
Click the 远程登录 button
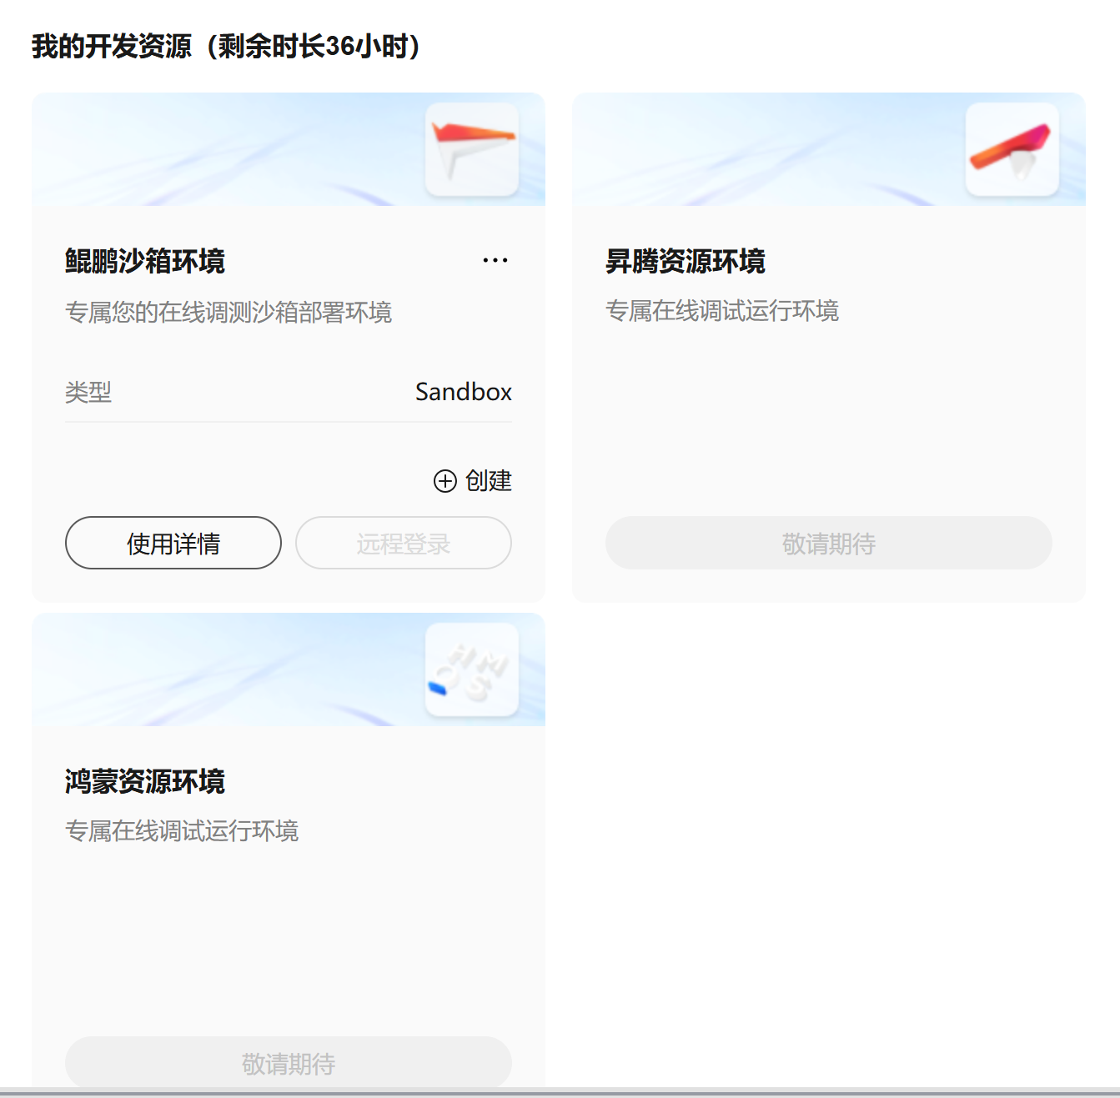tap(404, 543)
